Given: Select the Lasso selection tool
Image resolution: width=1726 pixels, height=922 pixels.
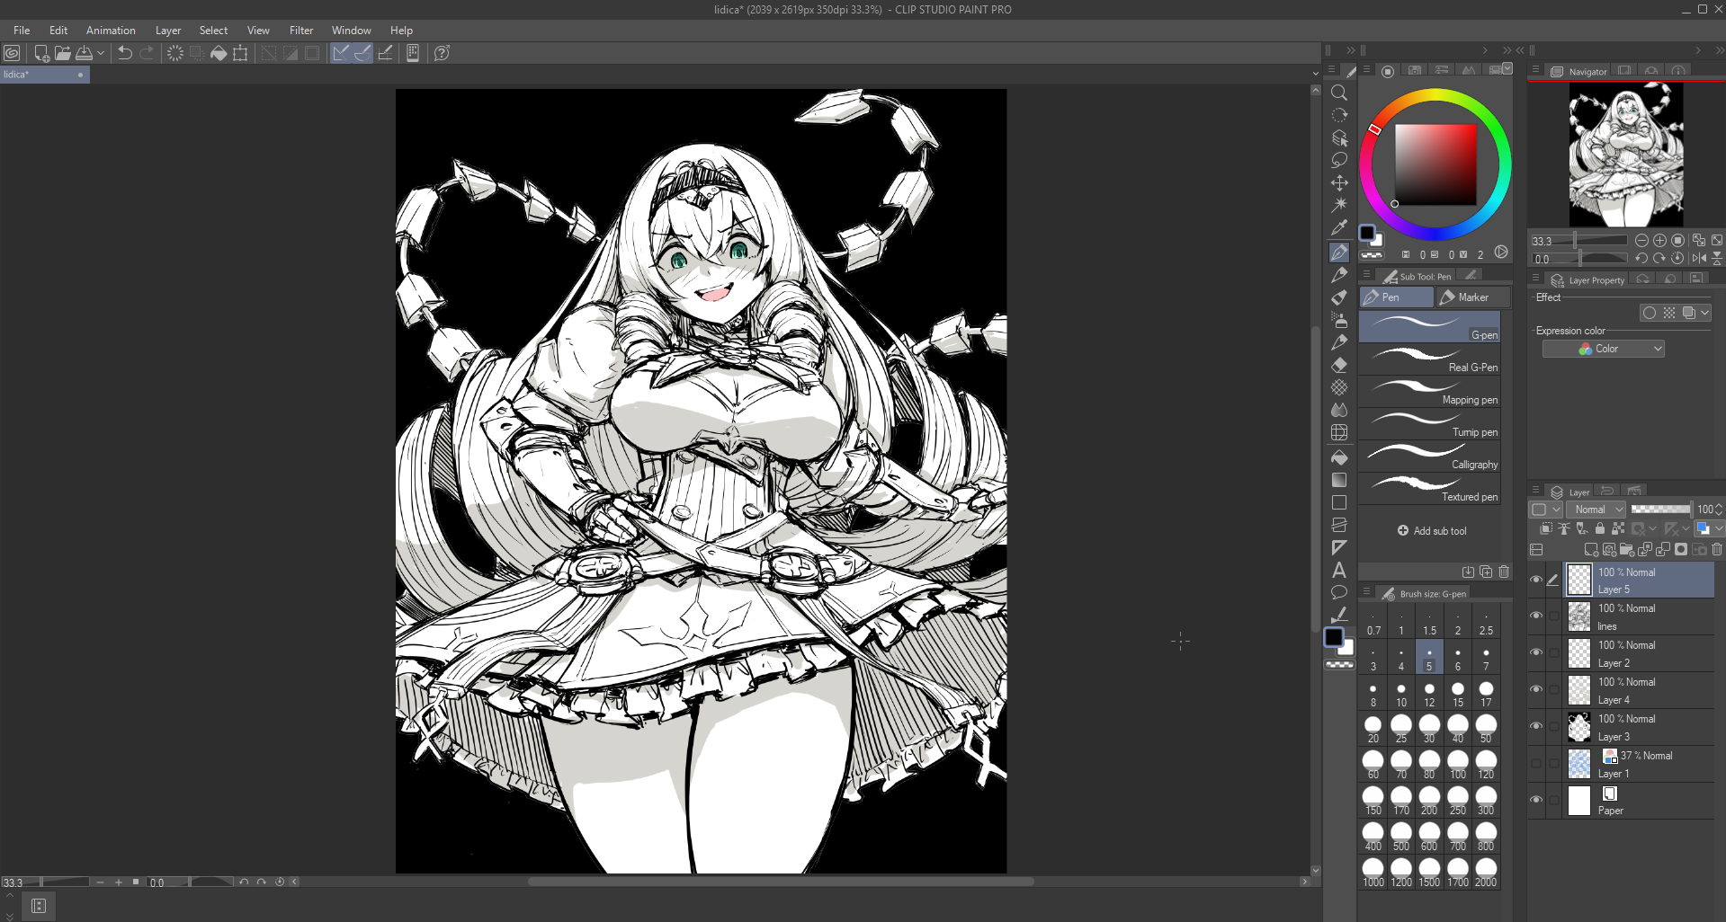Looking at the screenshot, I should (x=1339, y=160).
